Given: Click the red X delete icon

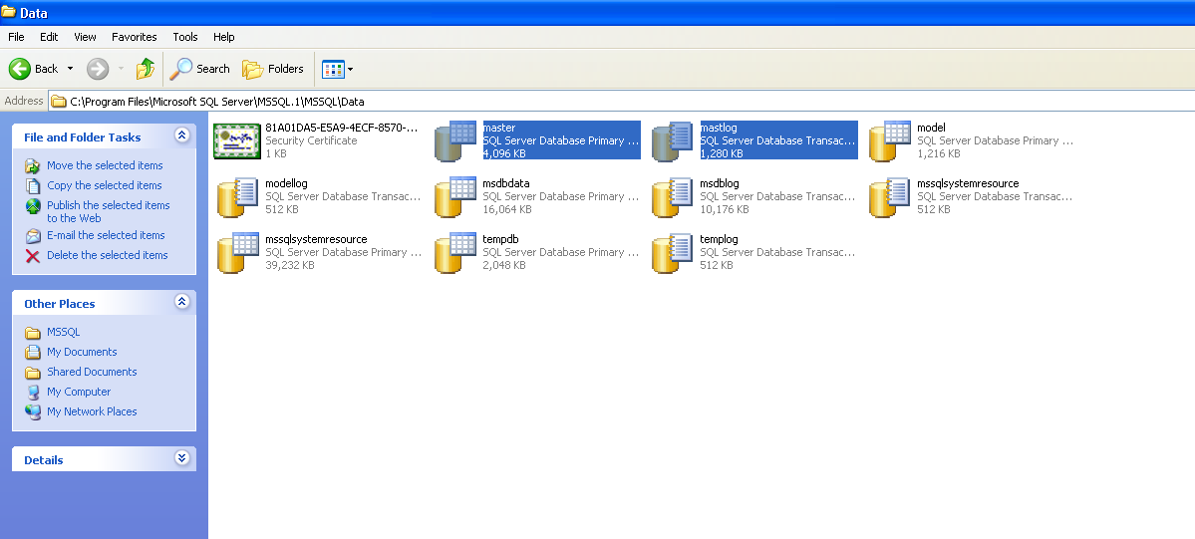Looking at the screenshot, I should tap(33, 255).
